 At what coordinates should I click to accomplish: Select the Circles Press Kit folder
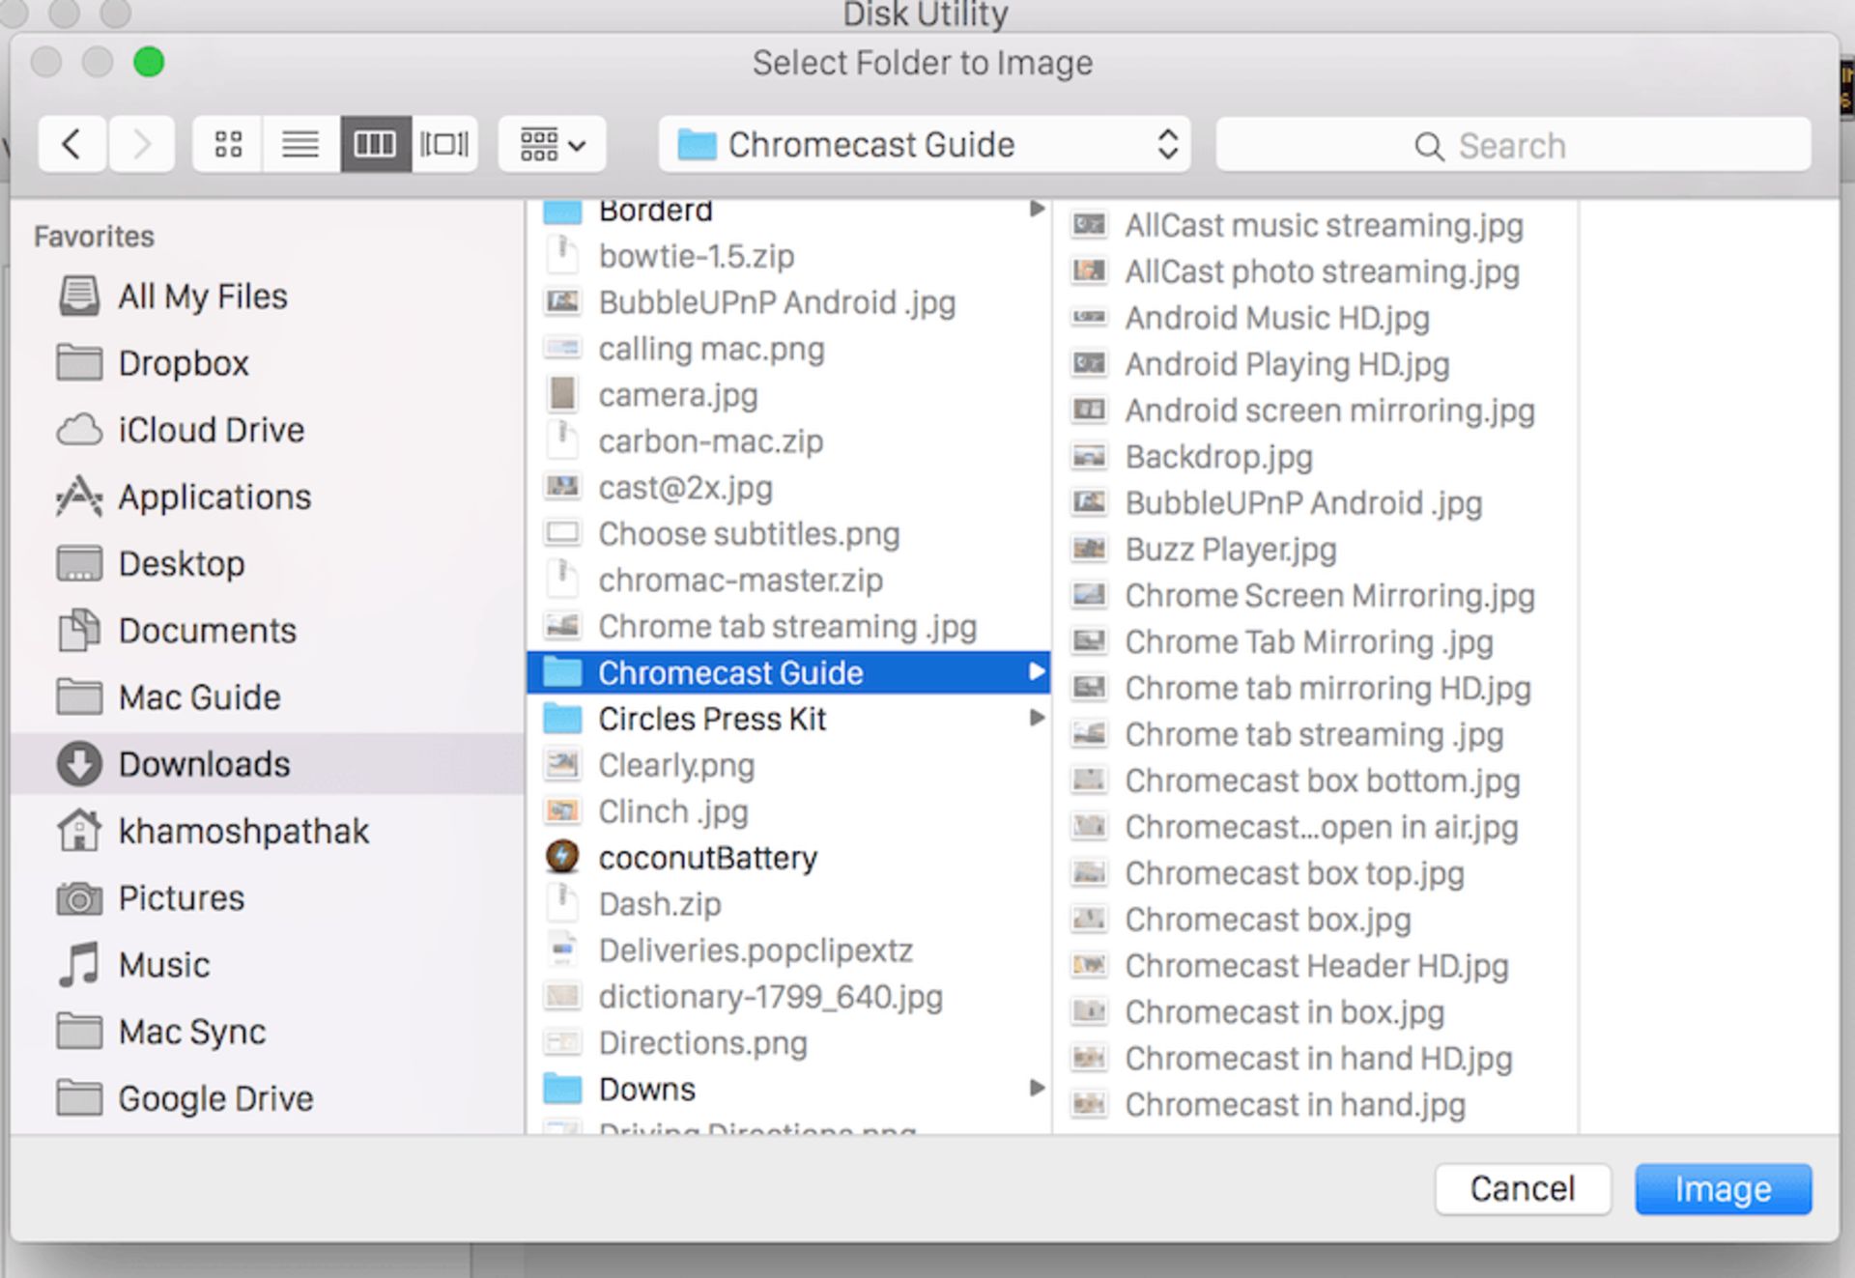point(788,719)
